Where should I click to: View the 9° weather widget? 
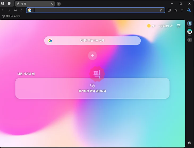coord(151,26)
